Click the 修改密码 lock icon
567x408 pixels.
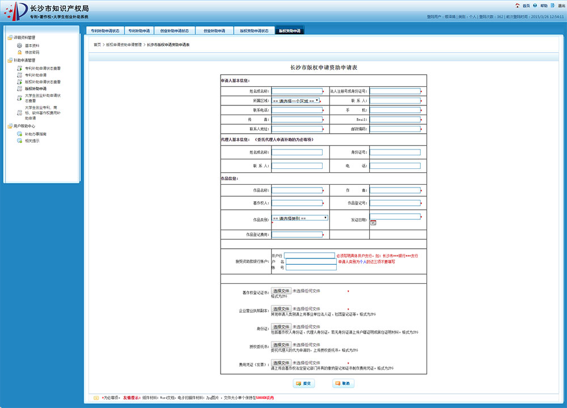pyautogui.click(x=19, y=52)
